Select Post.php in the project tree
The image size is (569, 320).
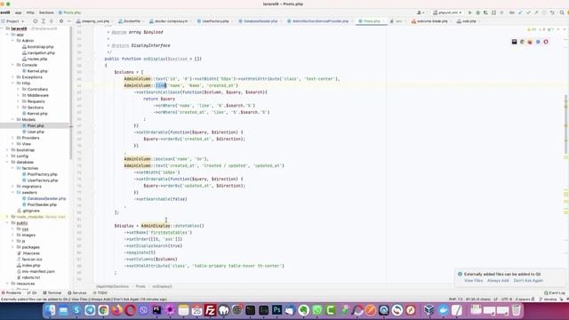point(36,125)
